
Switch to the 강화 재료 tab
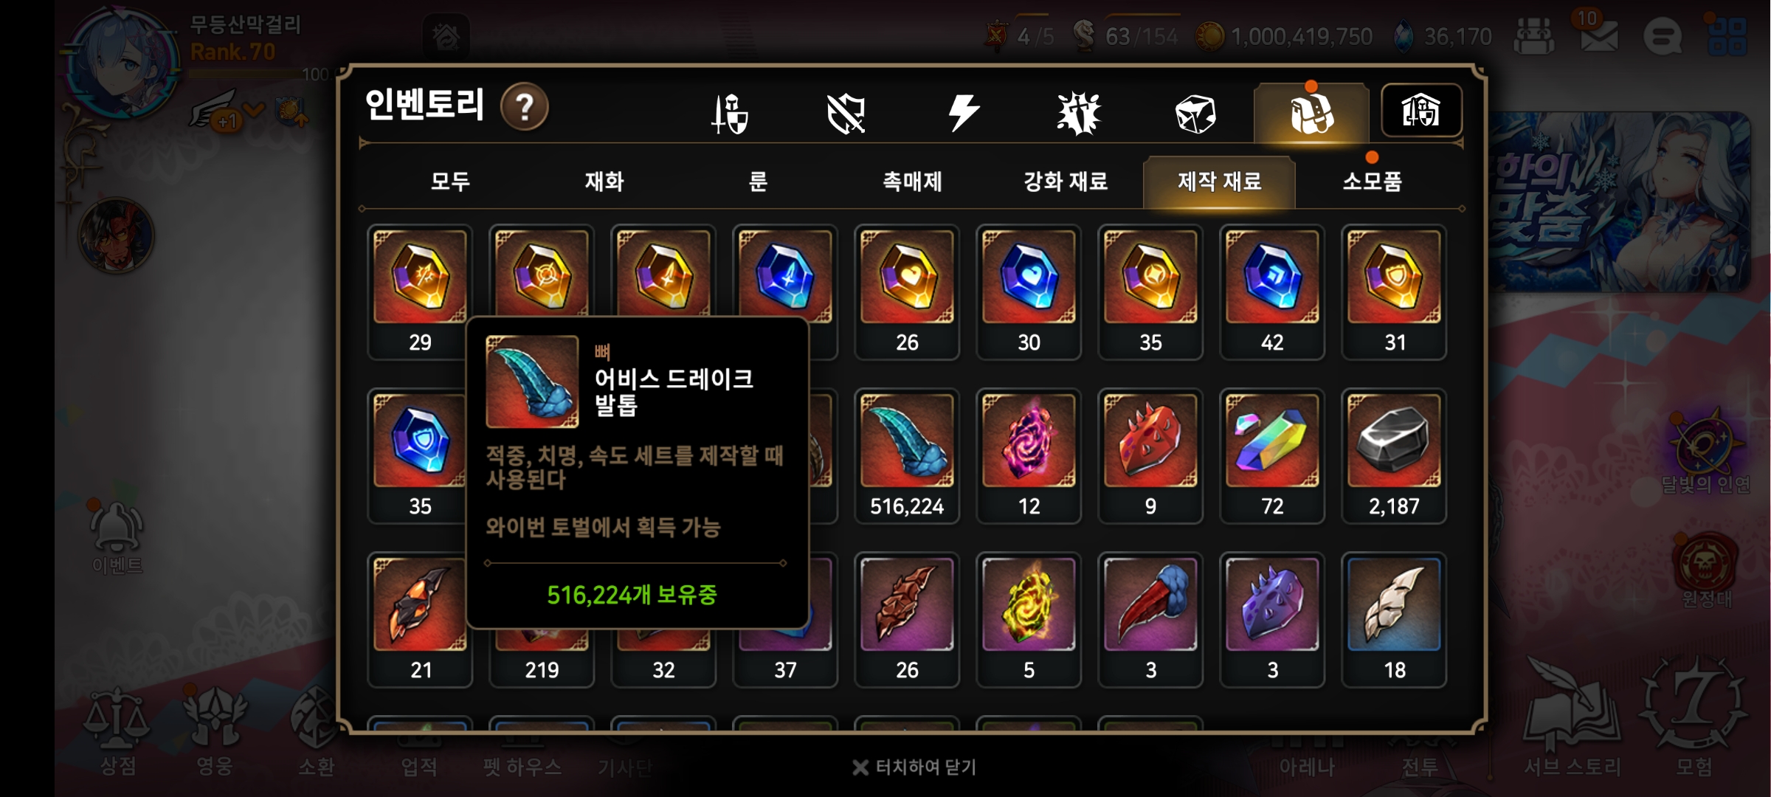(x=1066, y=182)
